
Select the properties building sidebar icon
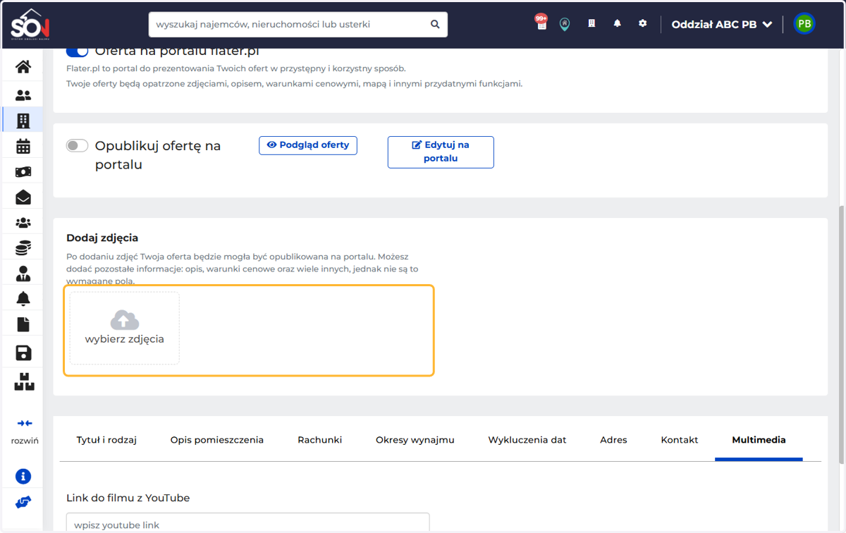(x=23, y=121)
